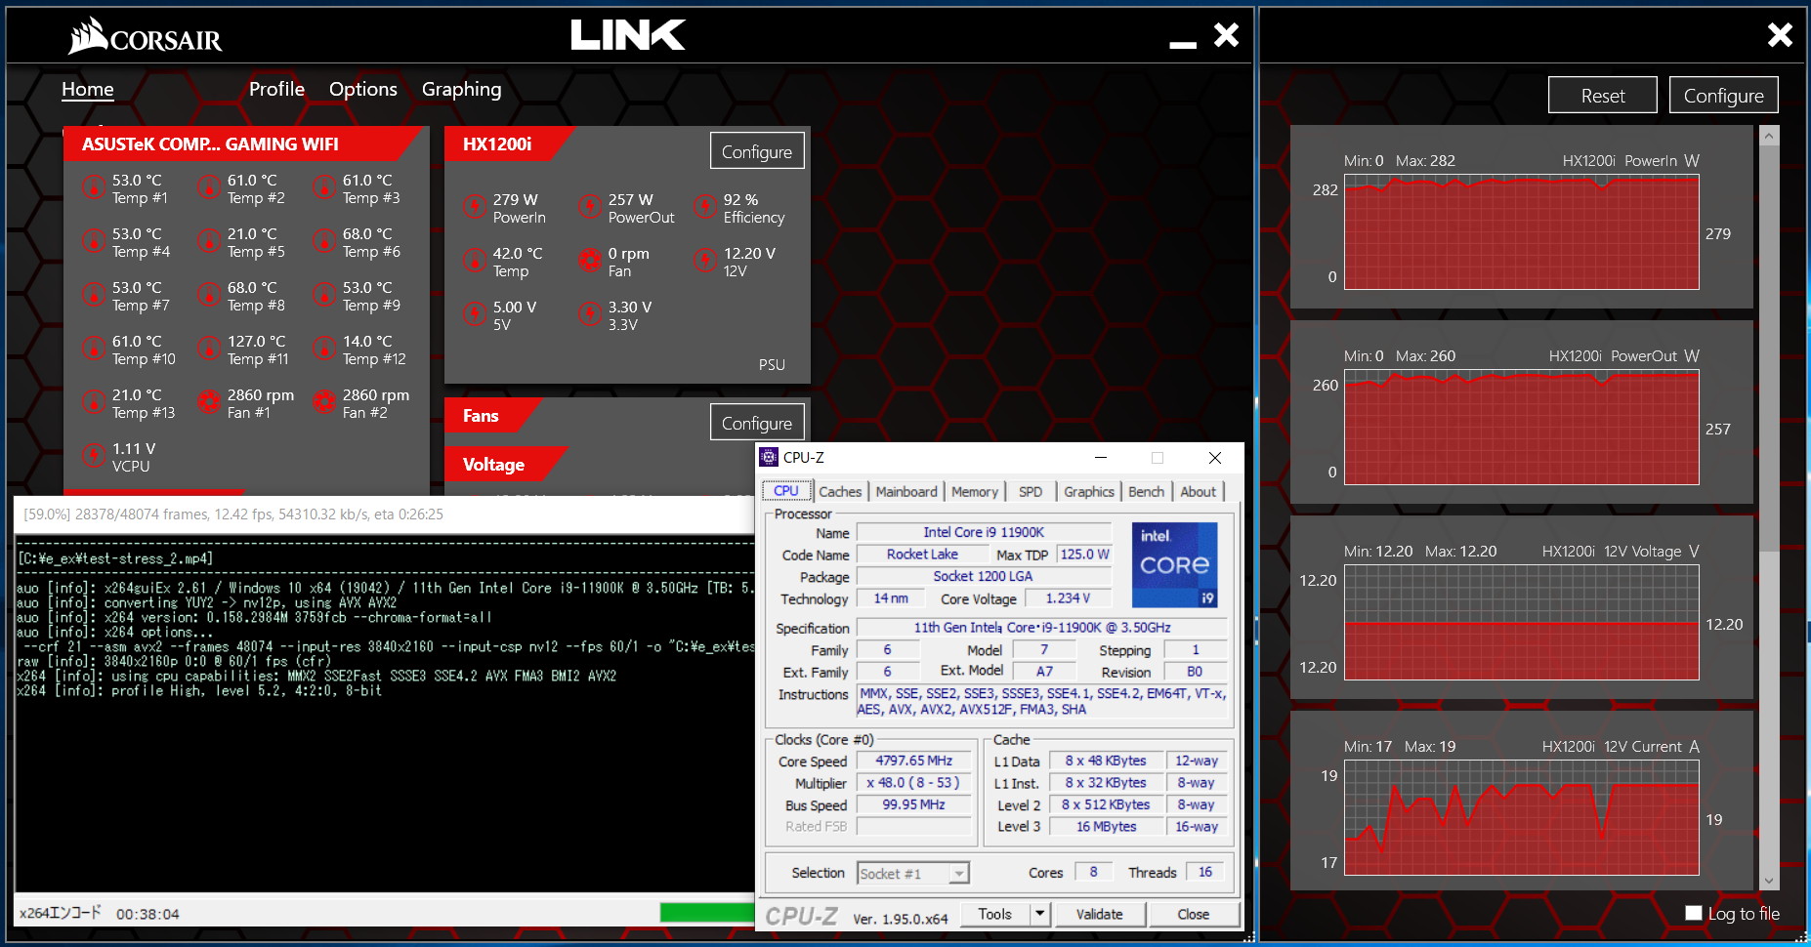Open the Graphing menu in Corsair Link
The image size is (1811, 947).
462,89
